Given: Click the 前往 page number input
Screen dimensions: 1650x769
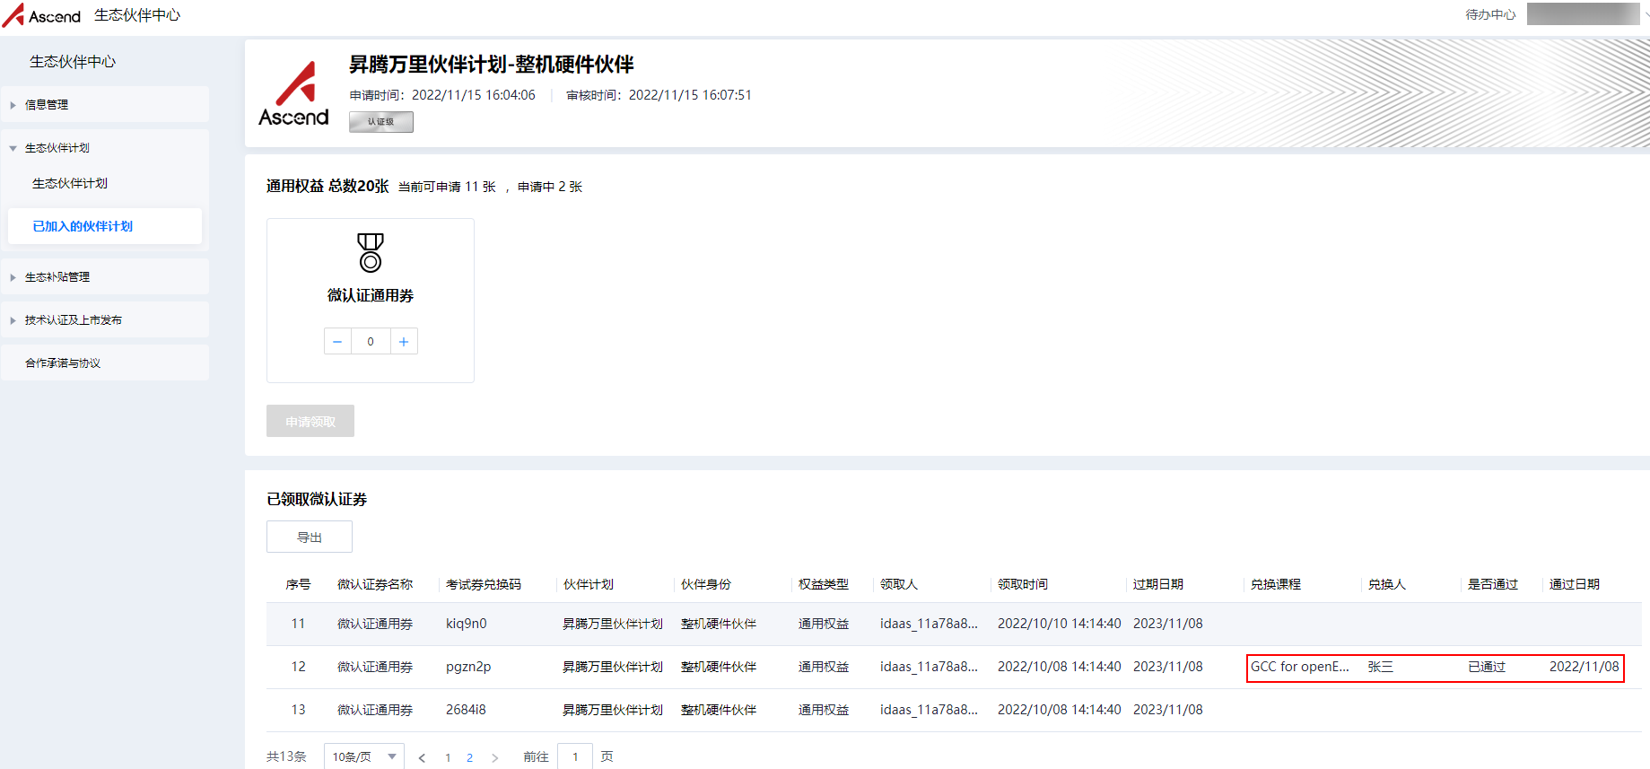Looking at the screenshot, I should pos(575,756).
